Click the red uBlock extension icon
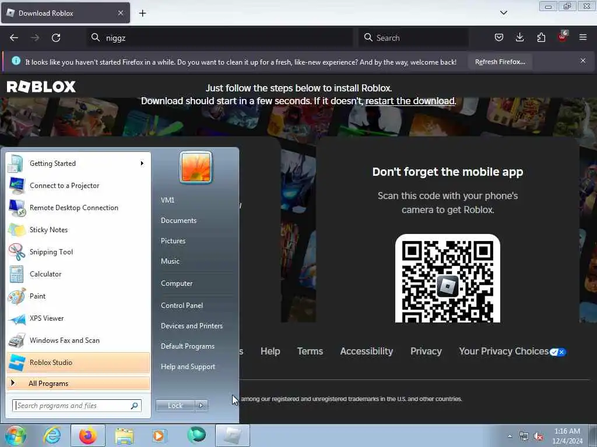The height and width of the screenshot is (447, 597). pyautogui.click(x=563, y=37)
